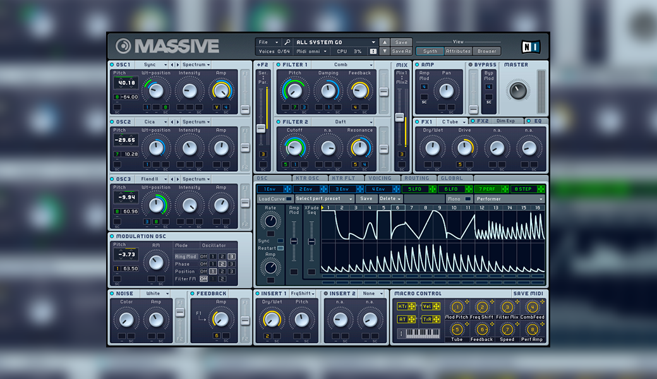
Task: Select the Attributes view tab
Action: click(458, 51)
